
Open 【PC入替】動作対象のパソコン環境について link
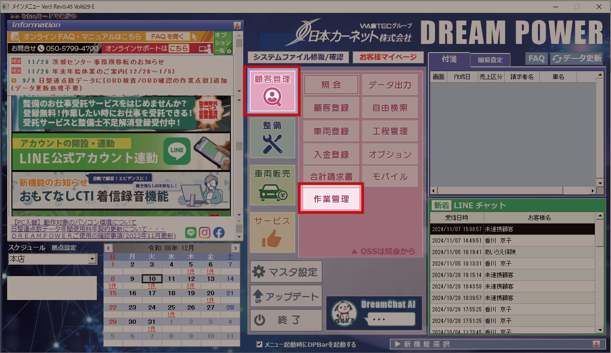(x=73, y=223)
